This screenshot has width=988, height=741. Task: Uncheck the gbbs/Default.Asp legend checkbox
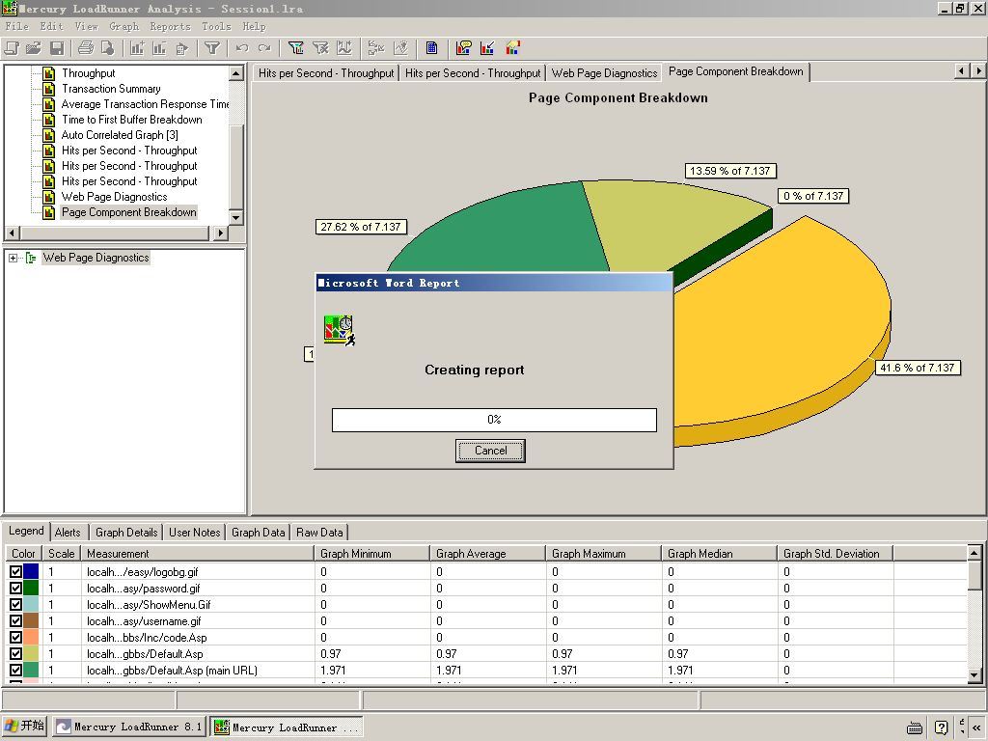(x=15, y=653)
